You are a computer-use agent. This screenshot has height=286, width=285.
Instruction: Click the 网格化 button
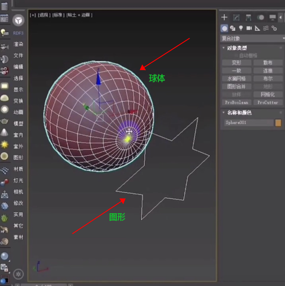[x=268, y=95]
